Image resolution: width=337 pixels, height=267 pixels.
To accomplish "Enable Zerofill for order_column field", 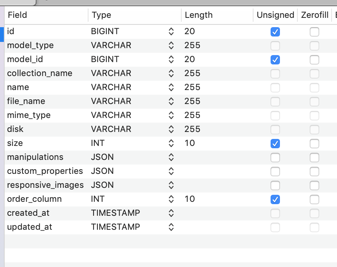I will [314, 199].
